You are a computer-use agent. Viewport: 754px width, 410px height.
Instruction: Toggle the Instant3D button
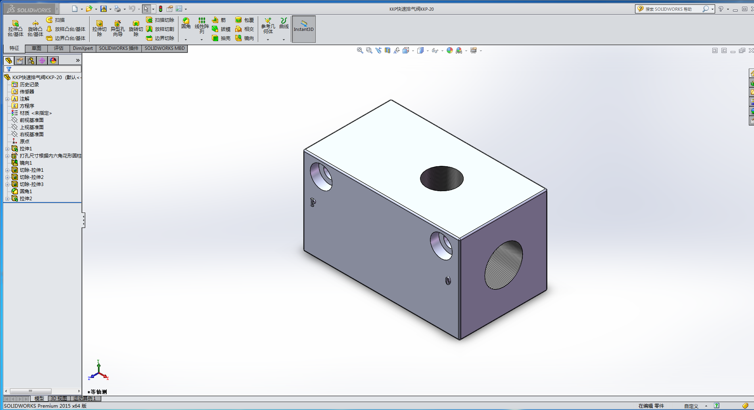click(x=304, y=29)
